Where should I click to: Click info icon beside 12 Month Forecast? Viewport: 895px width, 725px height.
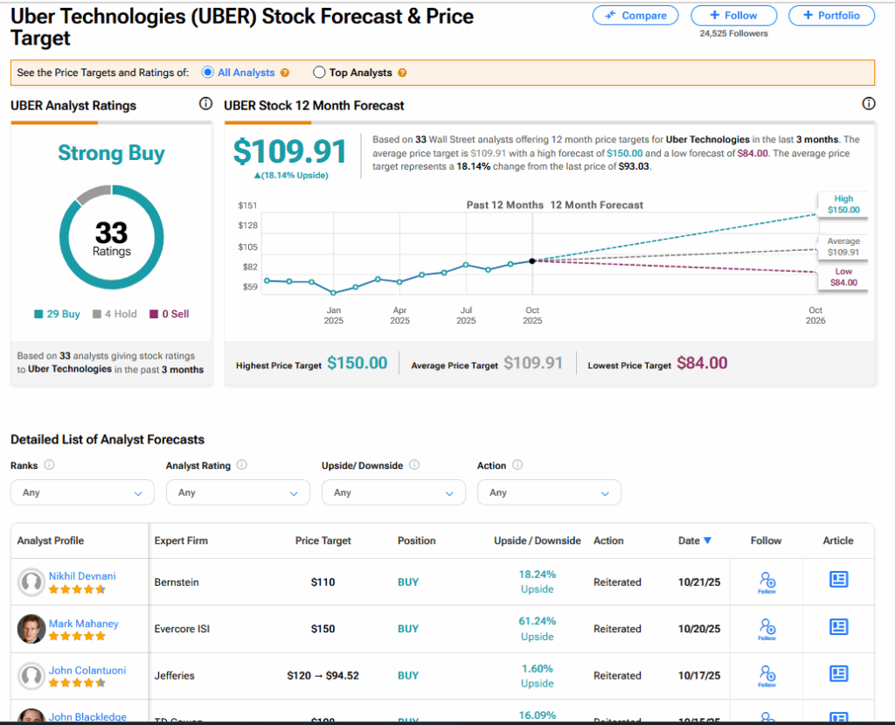tap(868, 105)
